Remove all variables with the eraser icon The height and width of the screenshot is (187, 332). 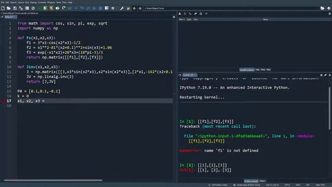click(196, 14)
